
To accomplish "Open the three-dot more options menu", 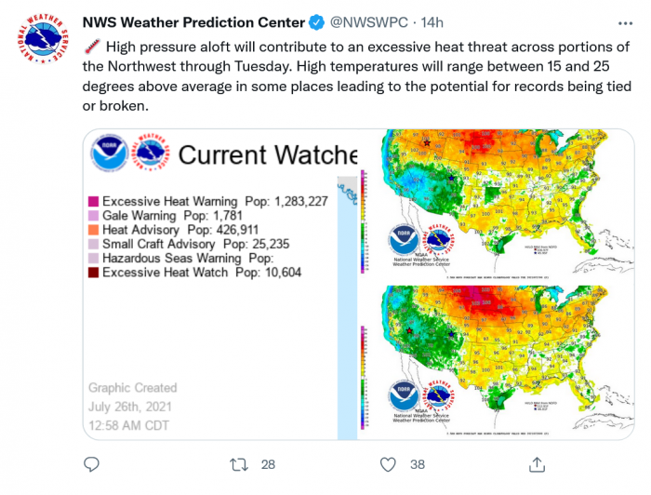I will (625, 23).
